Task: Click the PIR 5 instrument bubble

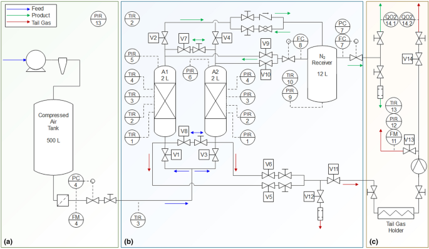Action: coord(132,56)
